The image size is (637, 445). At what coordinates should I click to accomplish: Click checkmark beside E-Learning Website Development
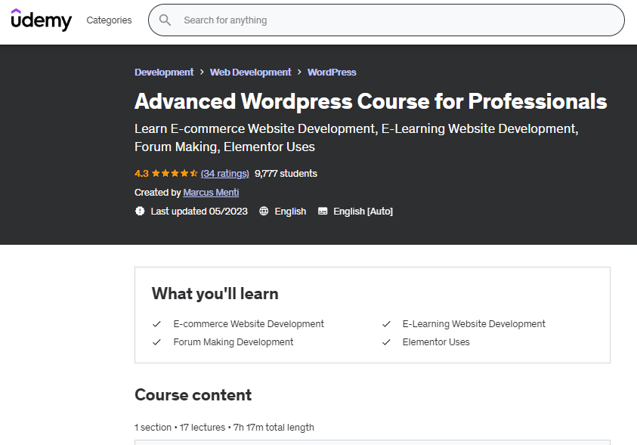click(386, 324)
